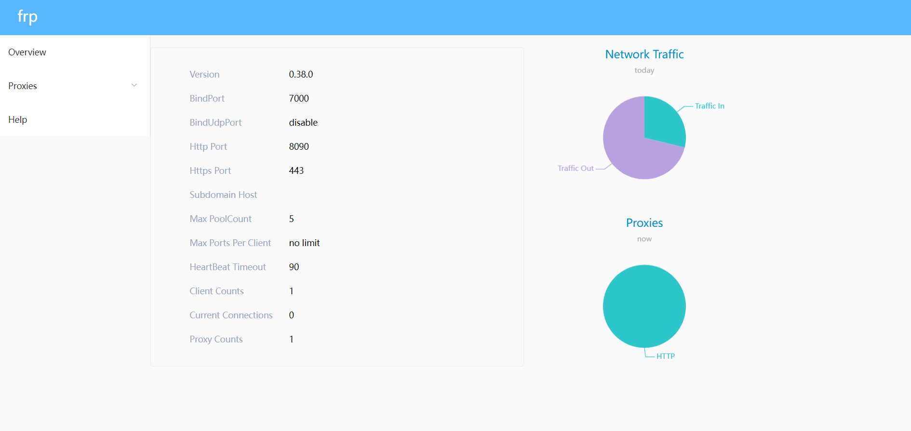Select the Current Connections value 0
This screenshot has width=911, height=431.
[292, 315]
